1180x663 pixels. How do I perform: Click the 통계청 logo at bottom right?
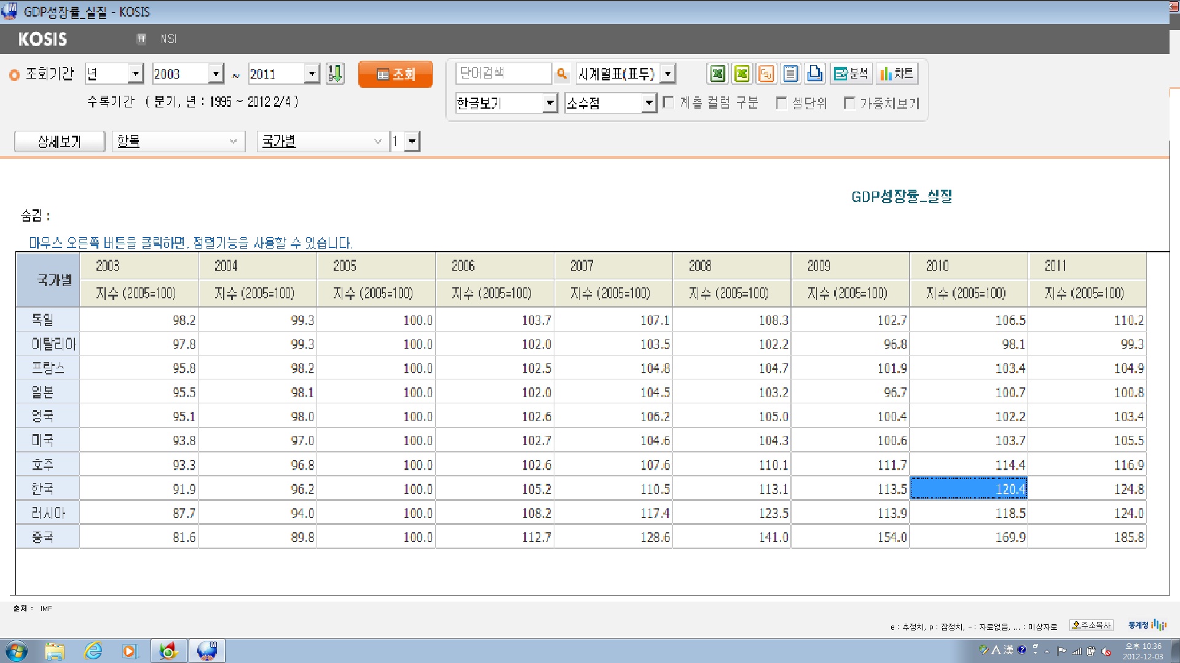click(1147, 625)
